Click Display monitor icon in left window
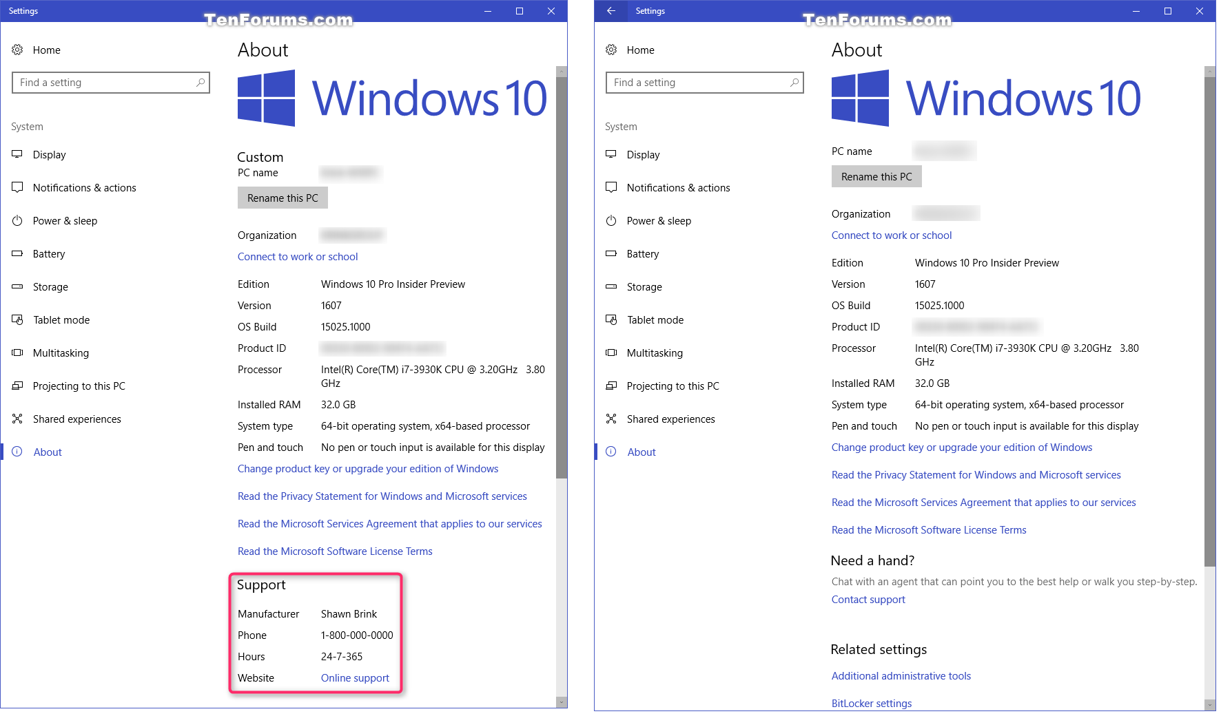Image resolution: width=1221 pixels, height=716 pixels. 17,154
